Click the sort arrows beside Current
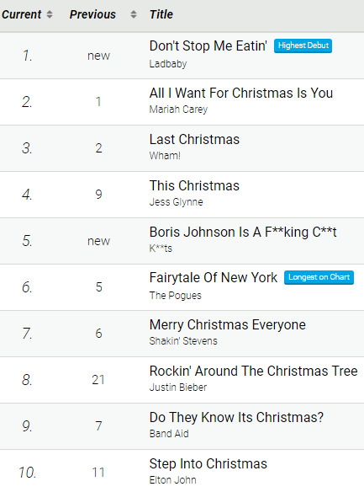The height and width of the screenshot is (492, 364). 50,14
